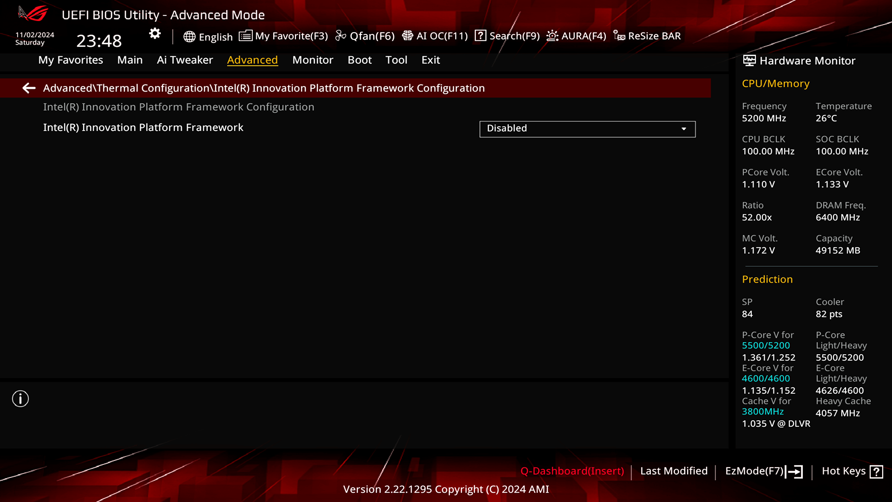
Task: Open the Monitor tab
Action: pos(313,60)
